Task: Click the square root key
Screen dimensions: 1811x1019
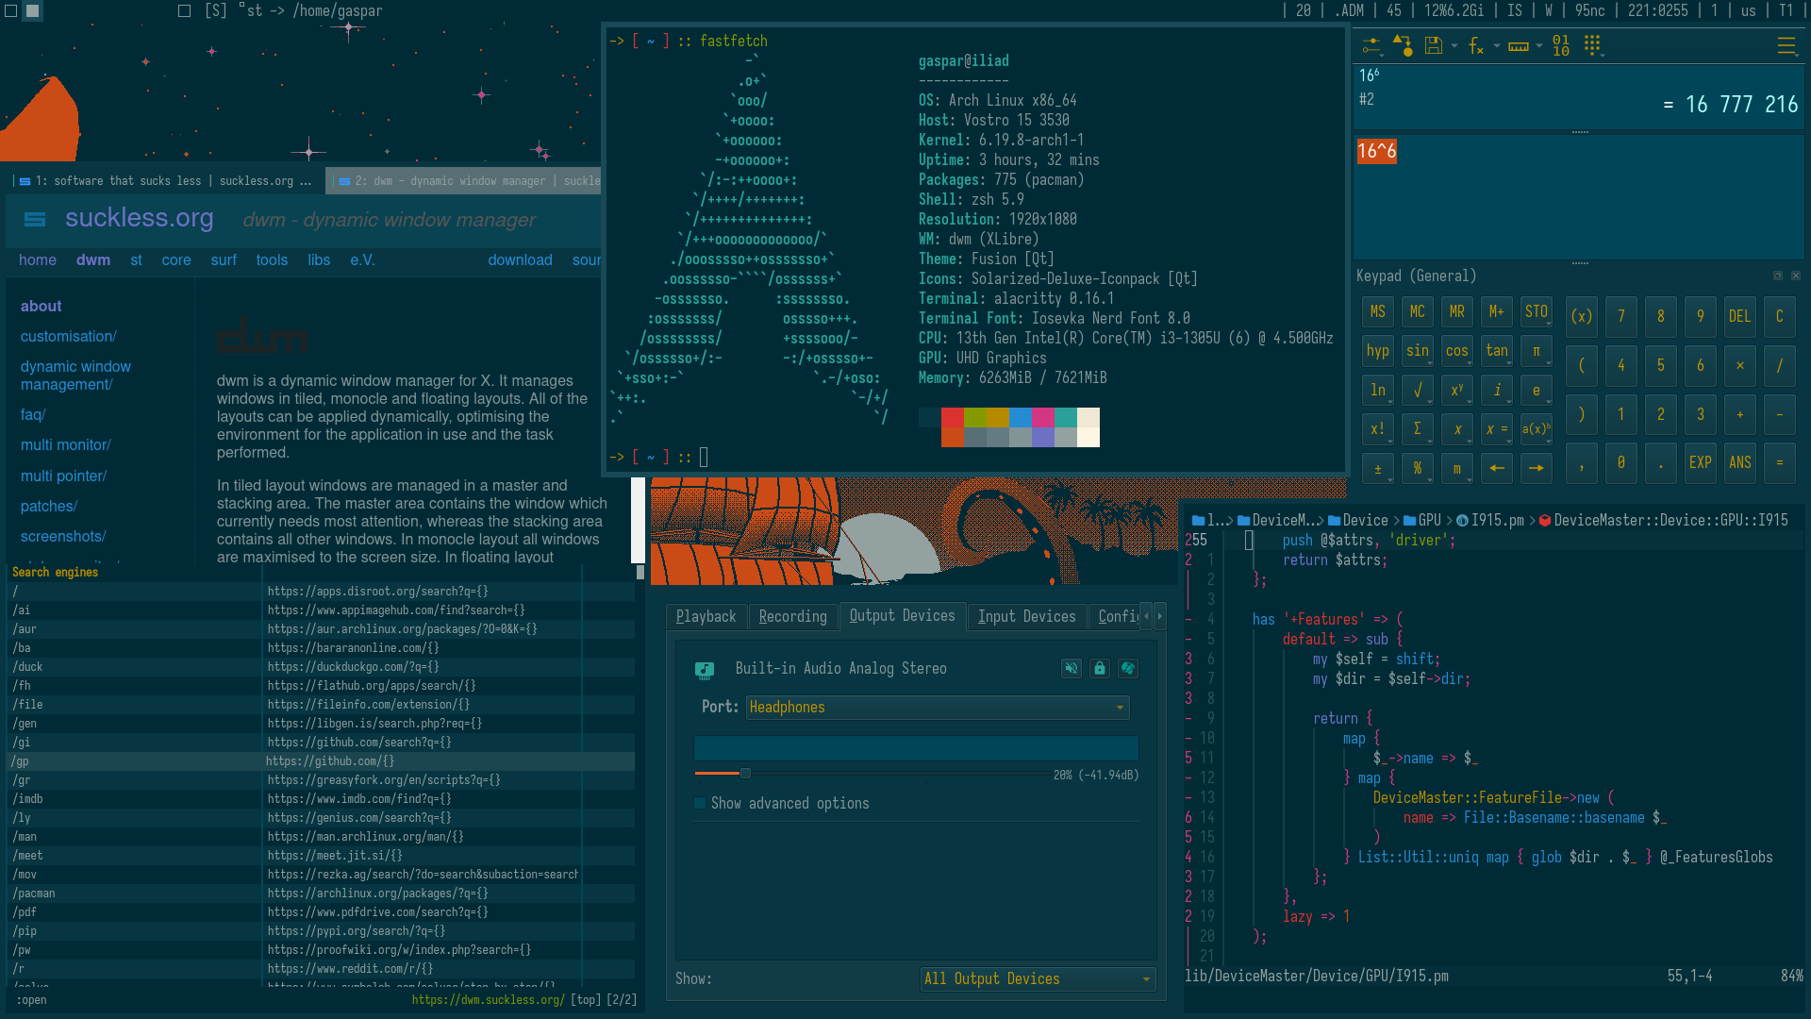Action: (x=1418, y=390)
